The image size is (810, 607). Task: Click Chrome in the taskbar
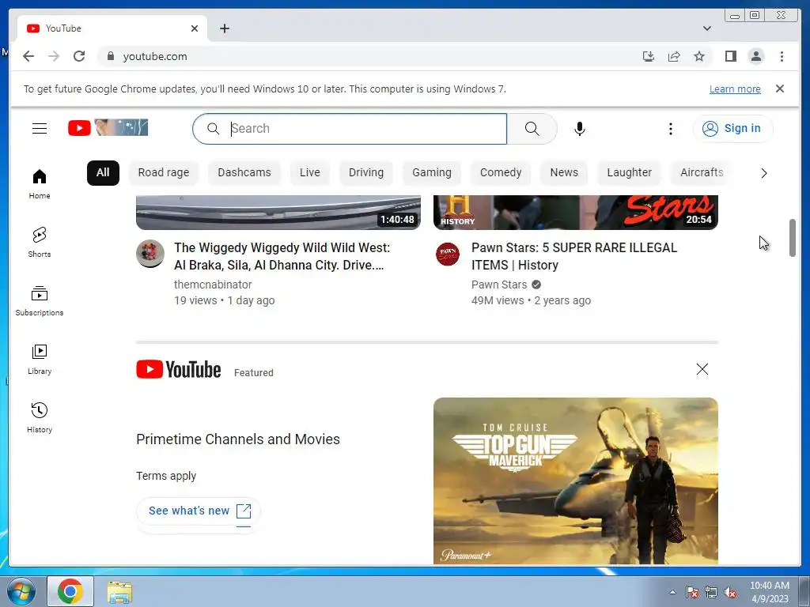pyautogui.click(x=70, y=591)
